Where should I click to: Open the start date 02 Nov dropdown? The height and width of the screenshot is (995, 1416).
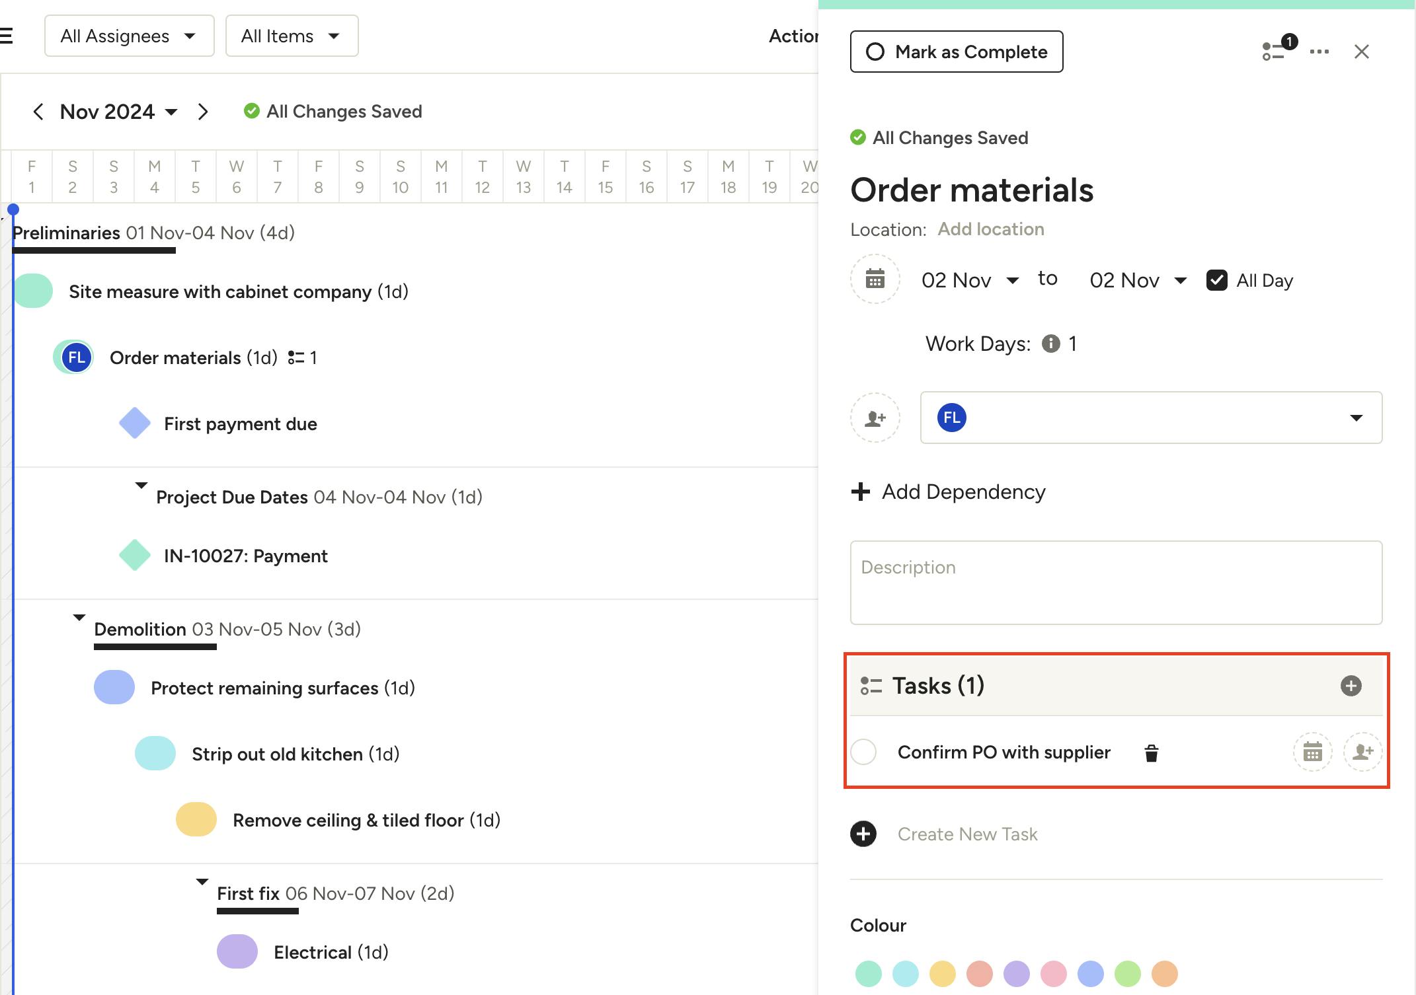(969, 280)
